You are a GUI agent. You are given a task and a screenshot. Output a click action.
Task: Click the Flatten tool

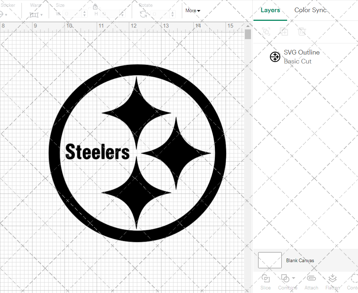(333, 282)
